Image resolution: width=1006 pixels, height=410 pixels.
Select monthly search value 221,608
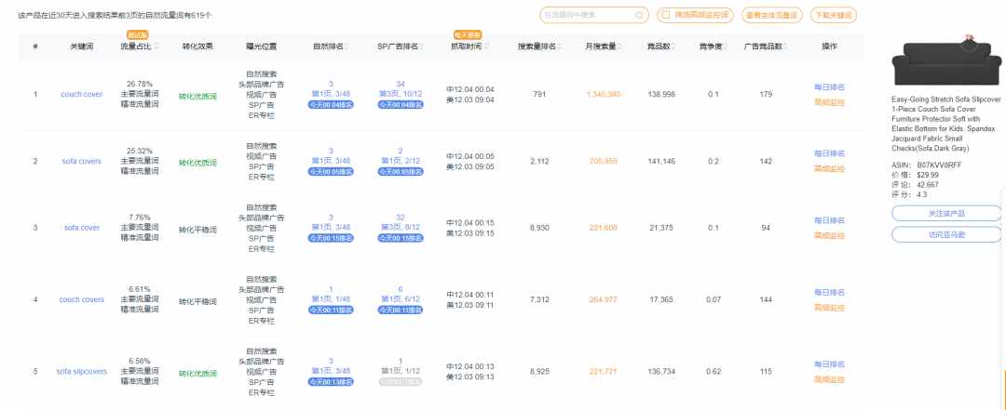point(603,228)
